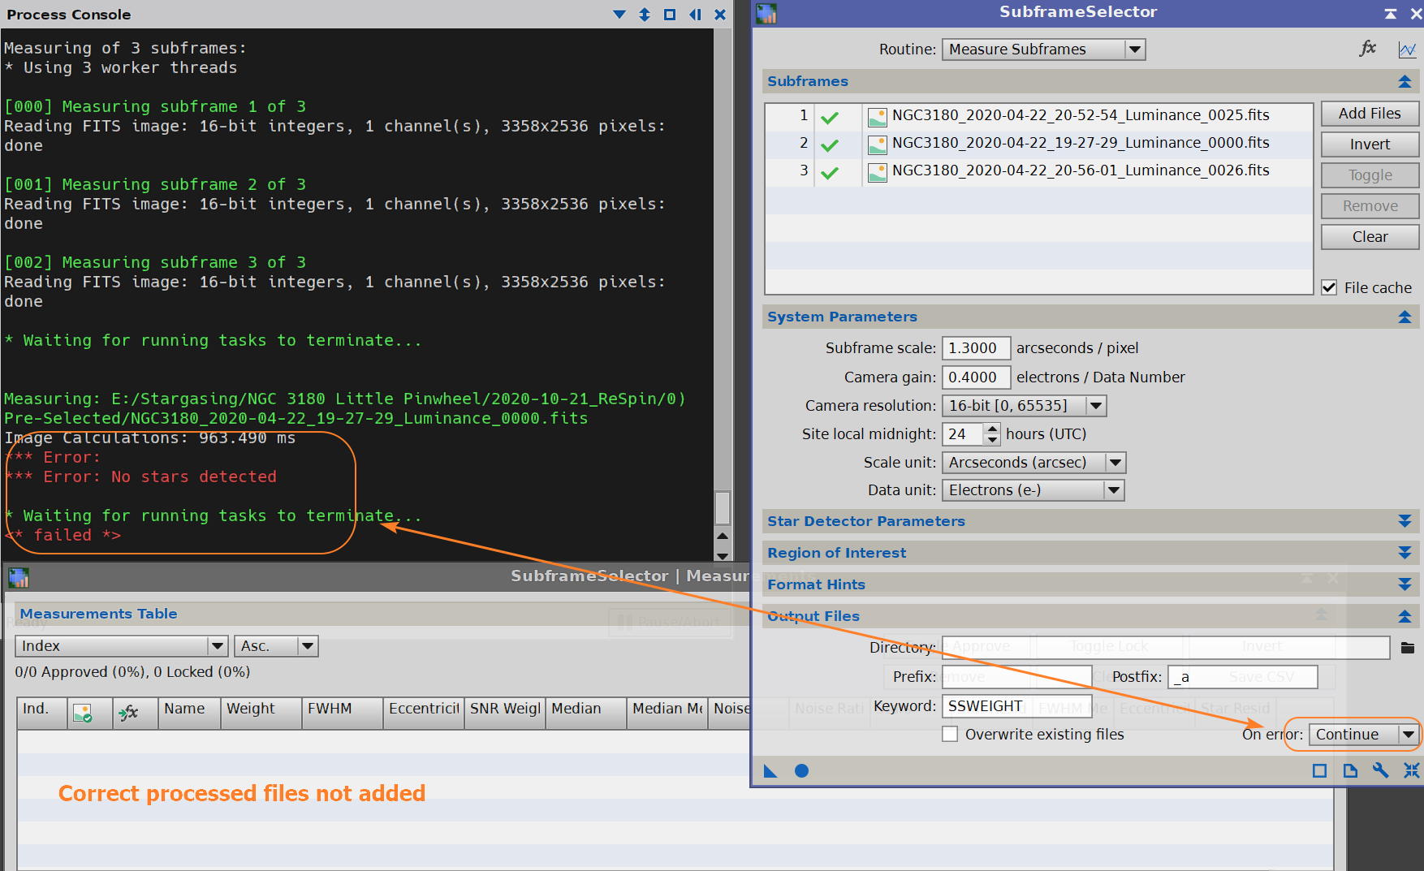Open the On error Continue dropdown
The width and height of the screenshot is (1424, 871).
coord(1363,734)
